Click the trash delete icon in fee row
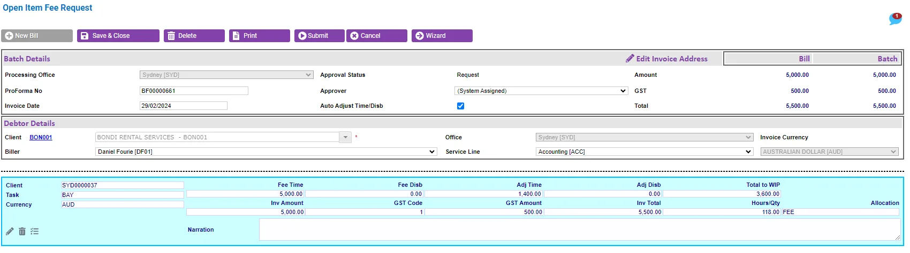Screen dimensions: 910x253 22,231
